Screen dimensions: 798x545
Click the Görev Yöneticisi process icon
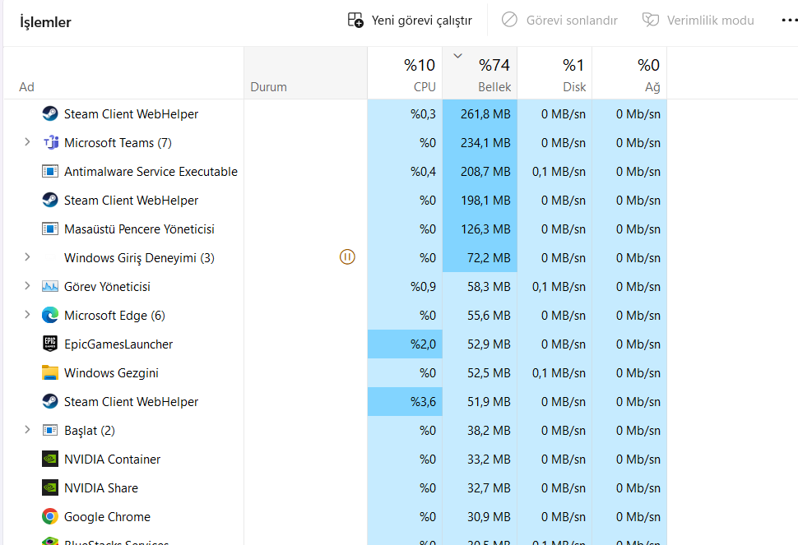[50, 287]
